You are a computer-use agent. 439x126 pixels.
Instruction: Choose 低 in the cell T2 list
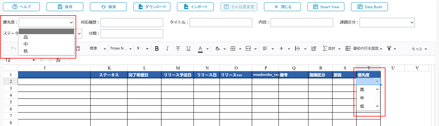[366, 106]
